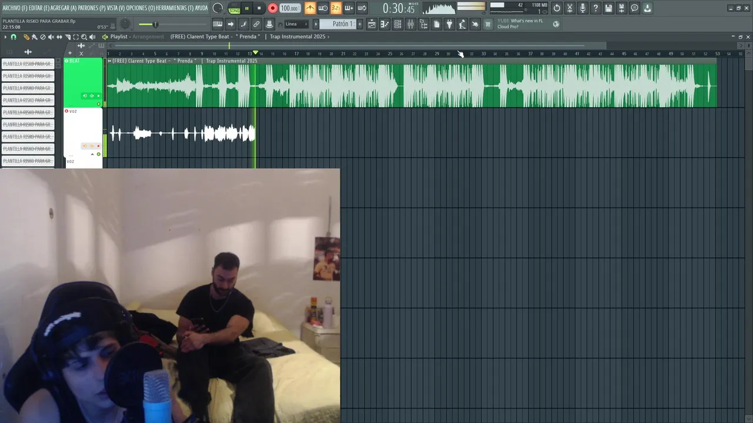The height and width of the screenshot is (423, 753).
Task: Select the Zoom tool in Playlist
Action: point(84,37)
